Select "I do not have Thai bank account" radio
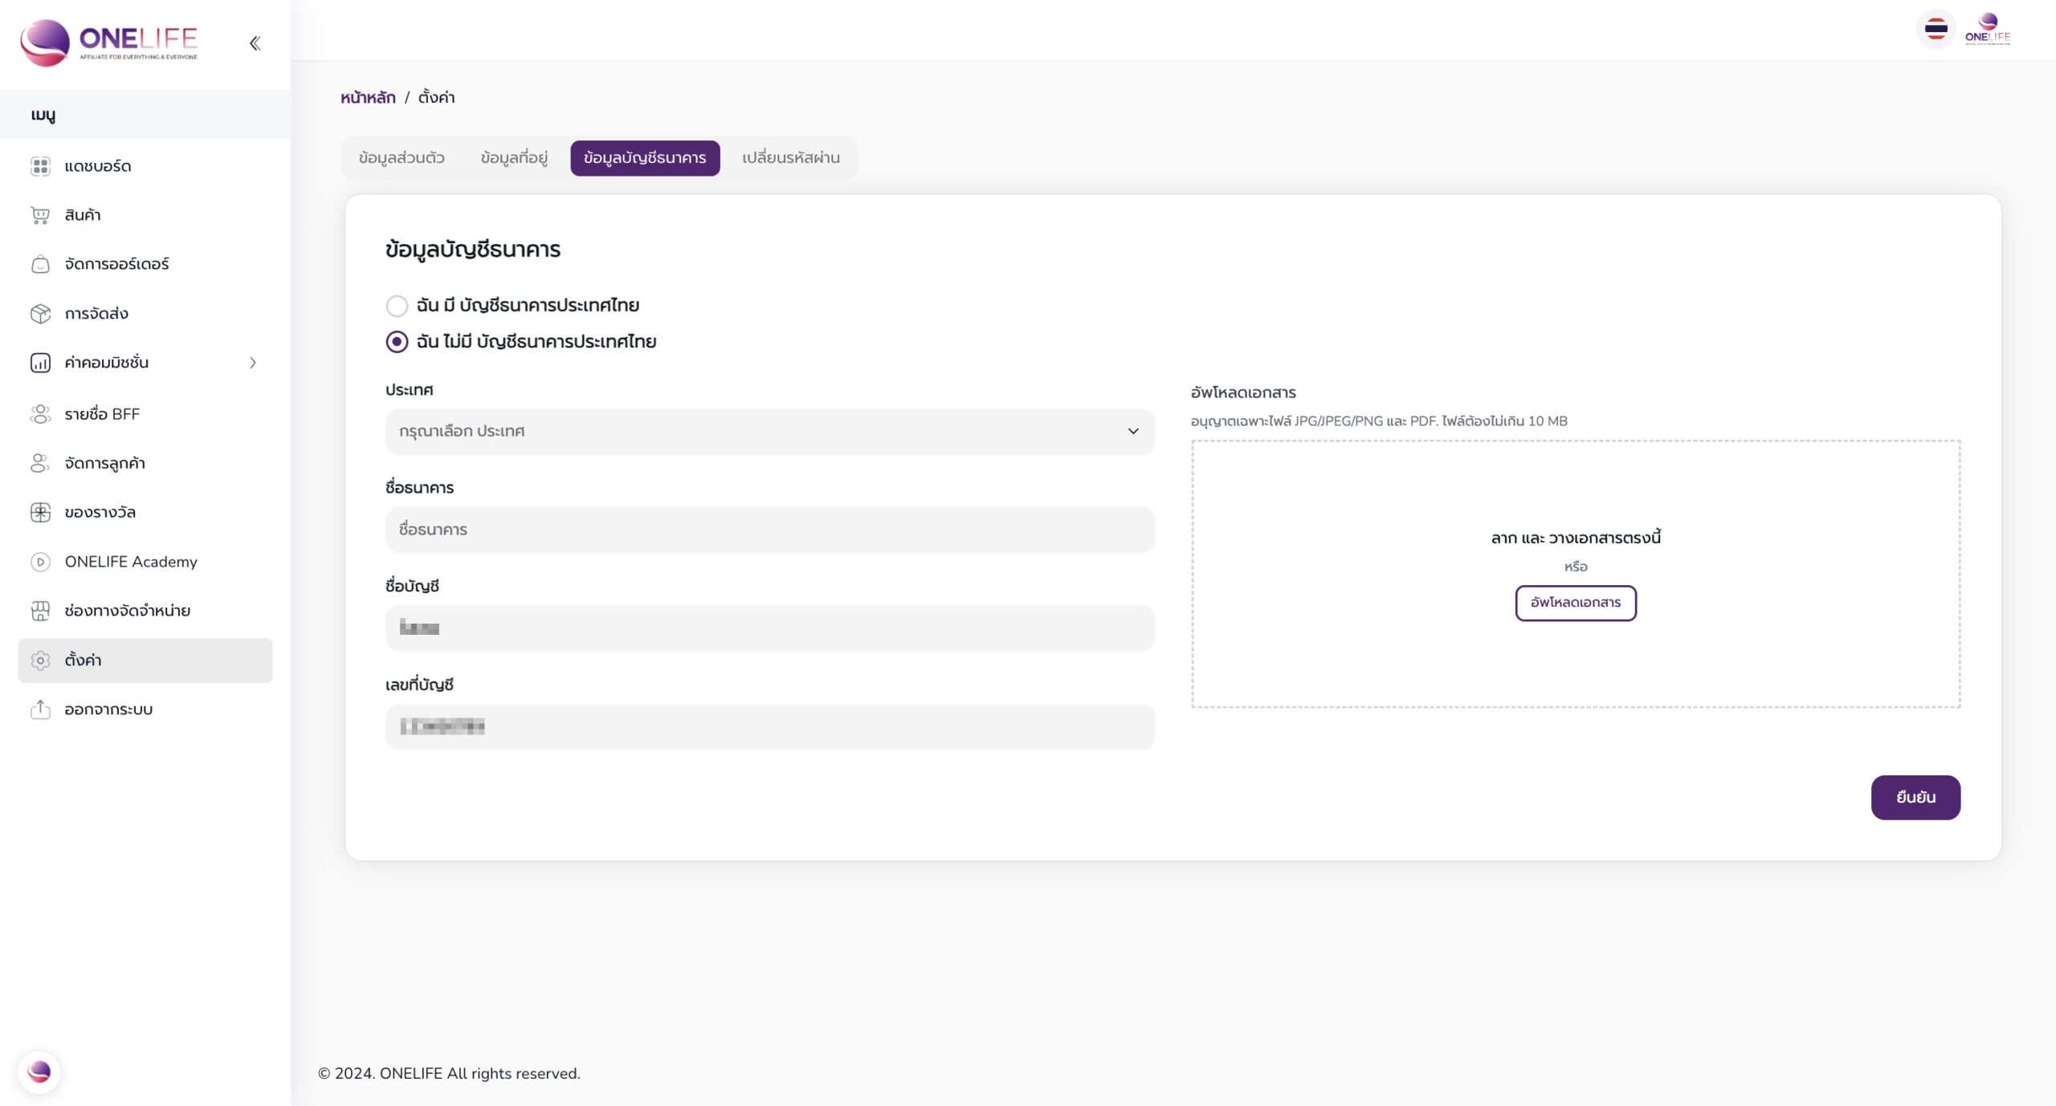The height and width of the screenshot is (1106, 2056). click(397, 342)
